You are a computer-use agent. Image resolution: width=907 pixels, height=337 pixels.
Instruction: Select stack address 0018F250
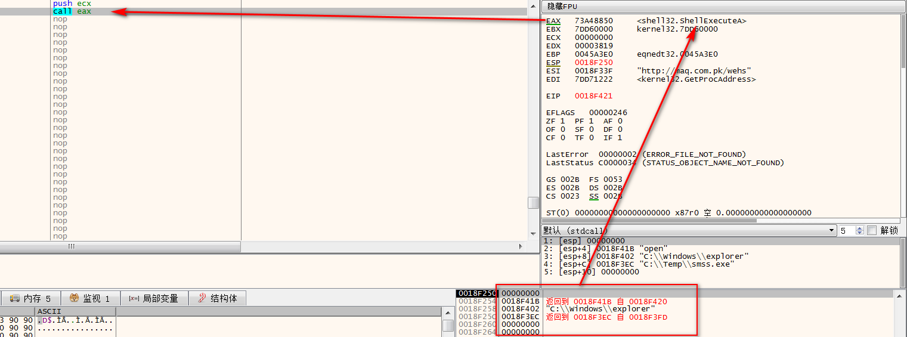pyautogui.click(x=476, y=293)
